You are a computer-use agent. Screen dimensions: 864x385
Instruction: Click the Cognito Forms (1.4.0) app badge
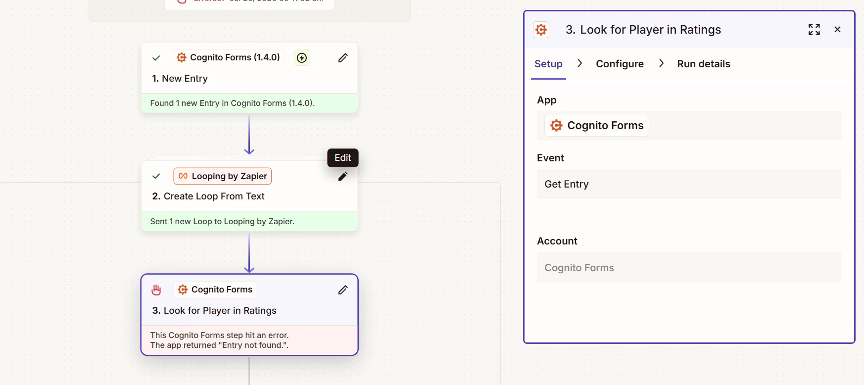tap(228, 57)
